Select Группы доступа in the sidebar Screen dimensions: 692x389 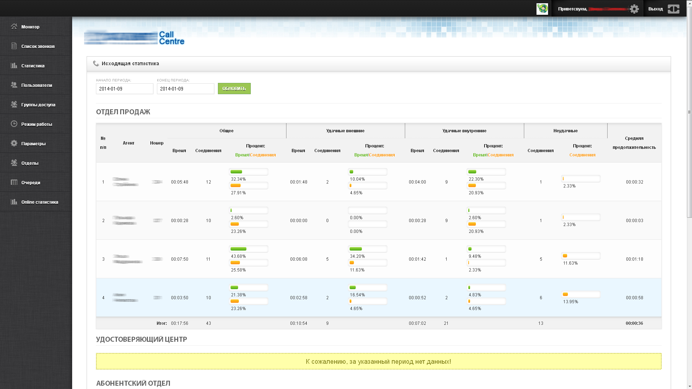pos(36,104)
